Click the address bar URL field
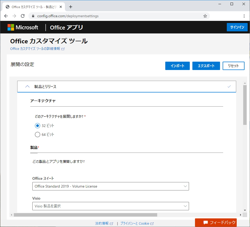This screenshot has width=250, height=227. tap(119, 16)
